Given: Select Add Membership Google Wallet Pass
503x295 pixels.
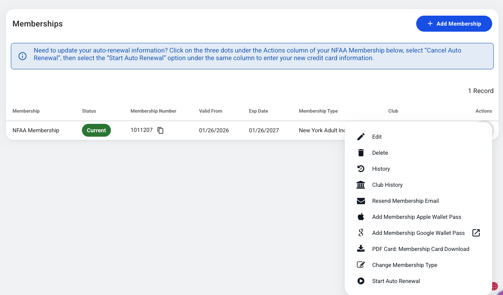Looking at the screenshot, I should coord(418,233).
